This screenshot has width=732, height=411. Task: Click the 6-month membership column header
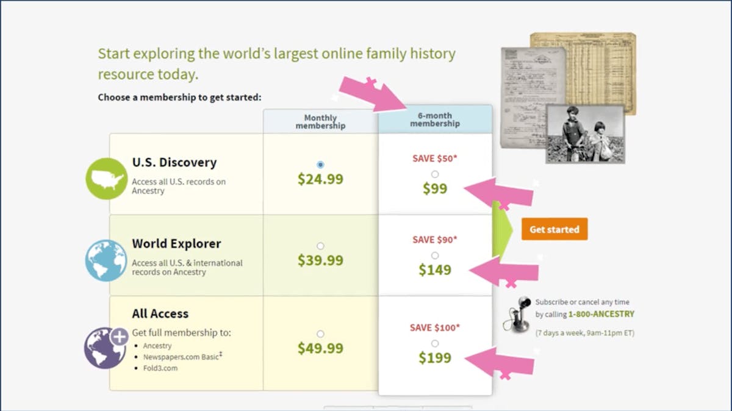(435, 120)
